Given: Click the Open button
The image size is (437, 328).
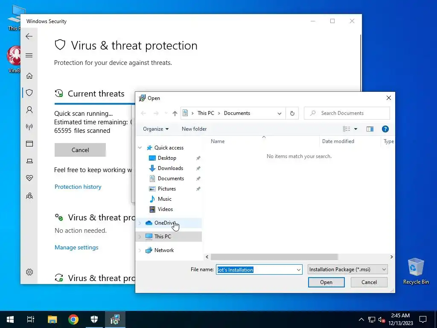Looking at the screenshot, I should [x=326, y=282].
